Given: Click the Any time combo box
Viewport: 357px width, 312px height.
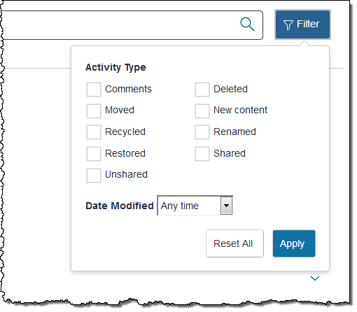Looking at the screenshot, I should (x=195, y=206).
